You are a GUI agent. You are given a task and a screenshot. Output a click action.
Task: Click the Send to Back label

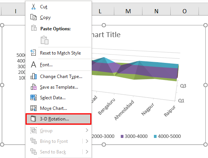point(53,152)
